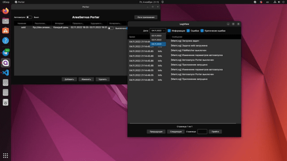Click the ftp://dev.arease... location cell
287x161 pixels.
(42, 28)
